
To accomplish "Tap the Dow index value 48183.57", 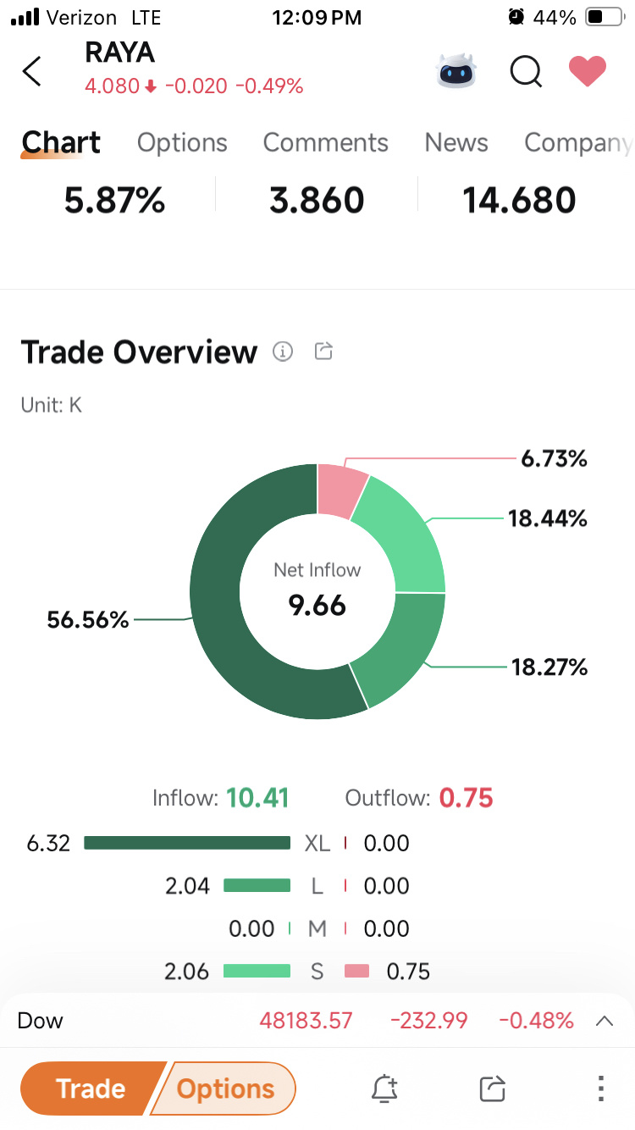I will coord(306,1021).
